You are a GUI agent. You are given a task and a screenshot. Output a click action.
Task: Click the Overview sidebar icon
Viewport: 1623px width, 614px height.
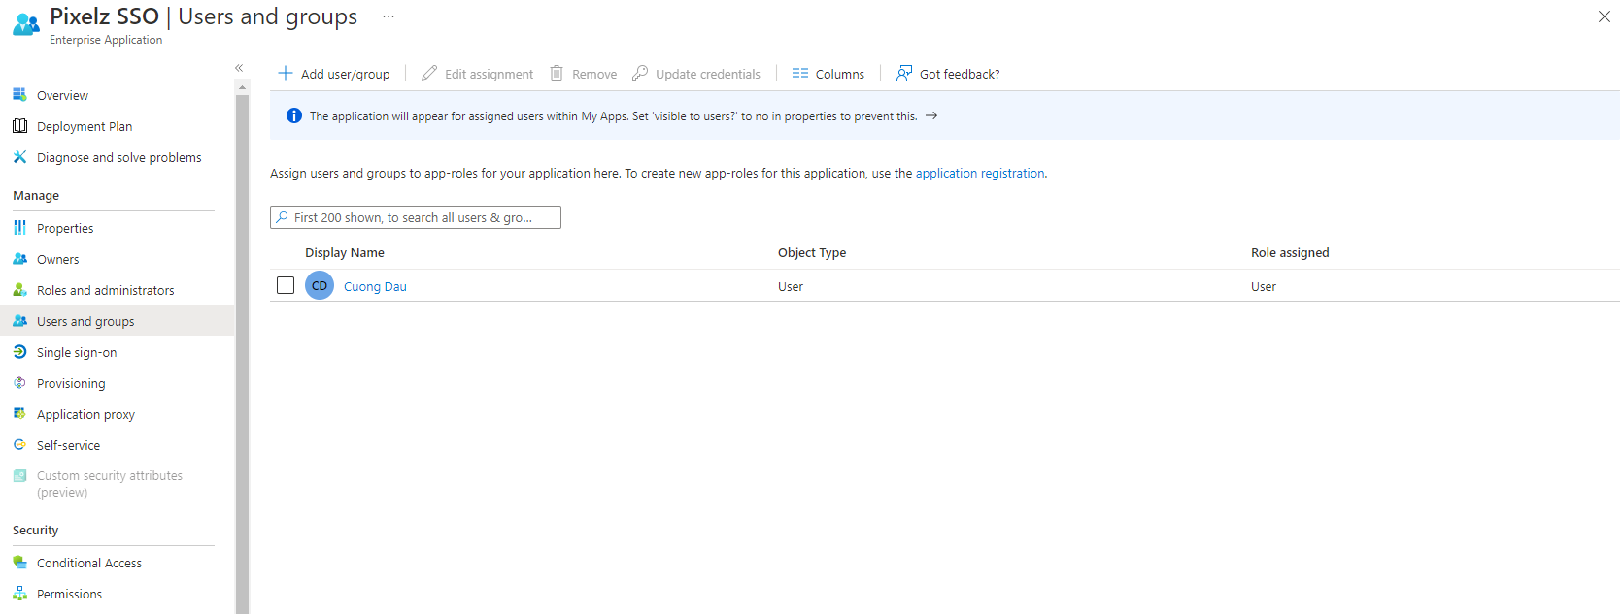(x=19, y=95)
